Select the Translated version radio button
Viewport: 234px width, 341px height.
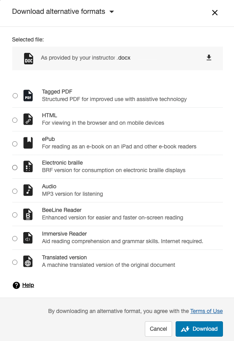coord(15,262)
